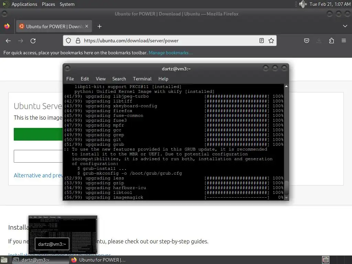Click the terminal title 'dartz@vm3:~'
This screenshot has width=352, height=264.
(176, 69)
